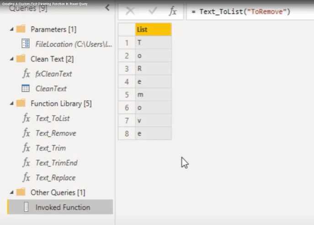Collapse the Parameters [1] folder group
The width and height of the screenshot is (314, 225).
[11, 29]
